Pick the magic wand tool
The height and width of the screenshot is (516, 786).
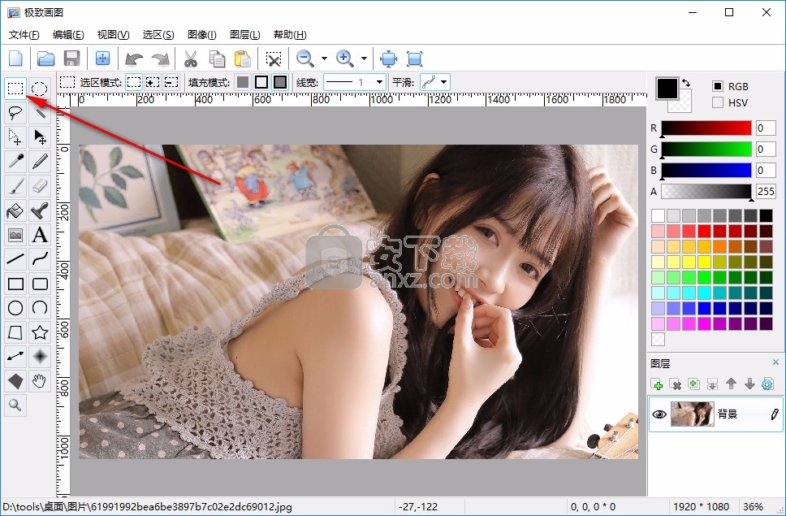pos(40,112)
